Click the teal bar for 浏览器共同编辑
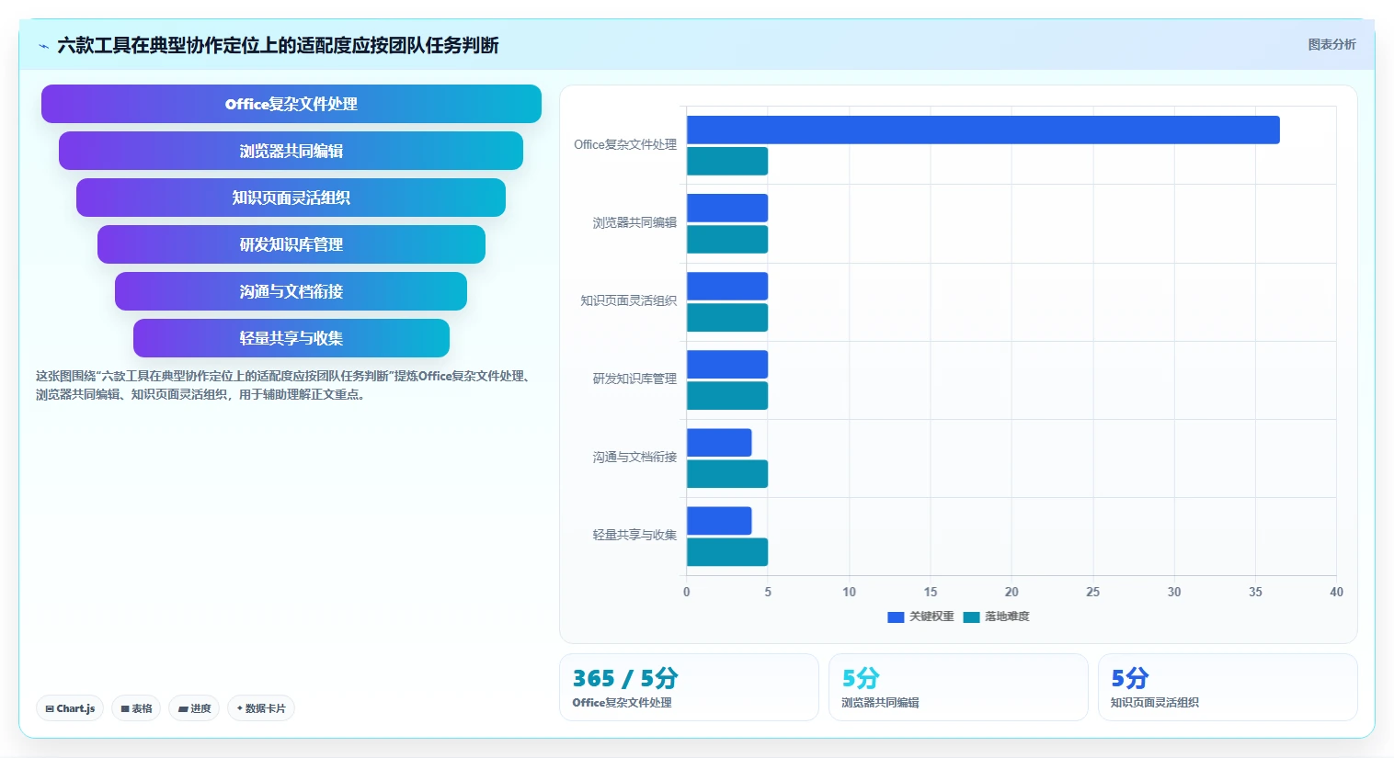 [727, 239]
